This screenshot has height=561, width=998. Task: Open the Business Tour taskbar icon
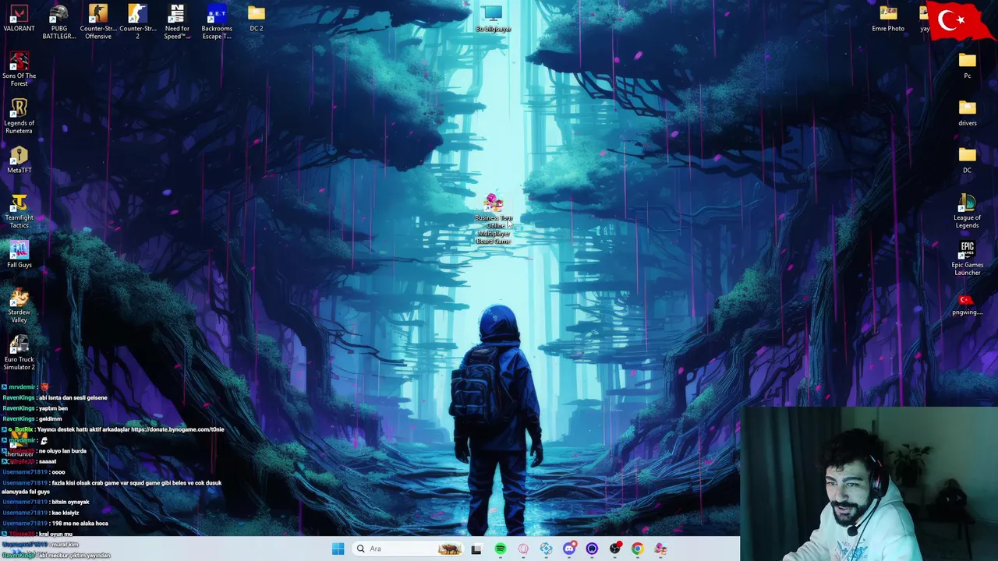(x=660, y=549)
